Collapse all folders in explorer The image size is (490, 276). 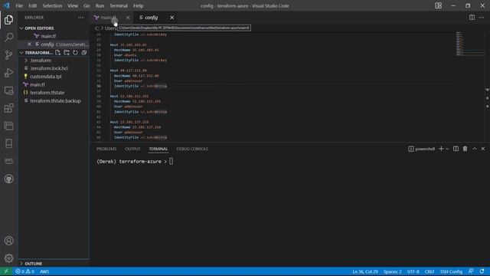click(x=84, y=53)
